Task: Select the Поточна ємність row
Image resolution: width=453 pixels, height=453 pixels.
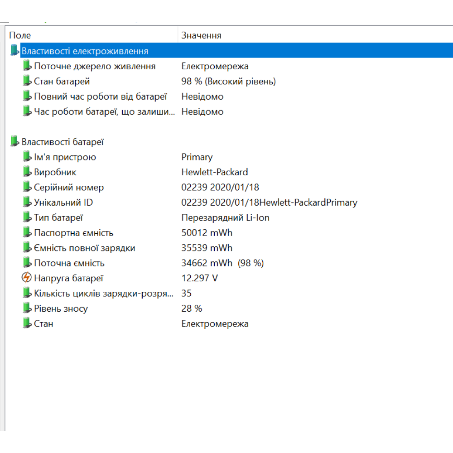Action: point(69,263)
